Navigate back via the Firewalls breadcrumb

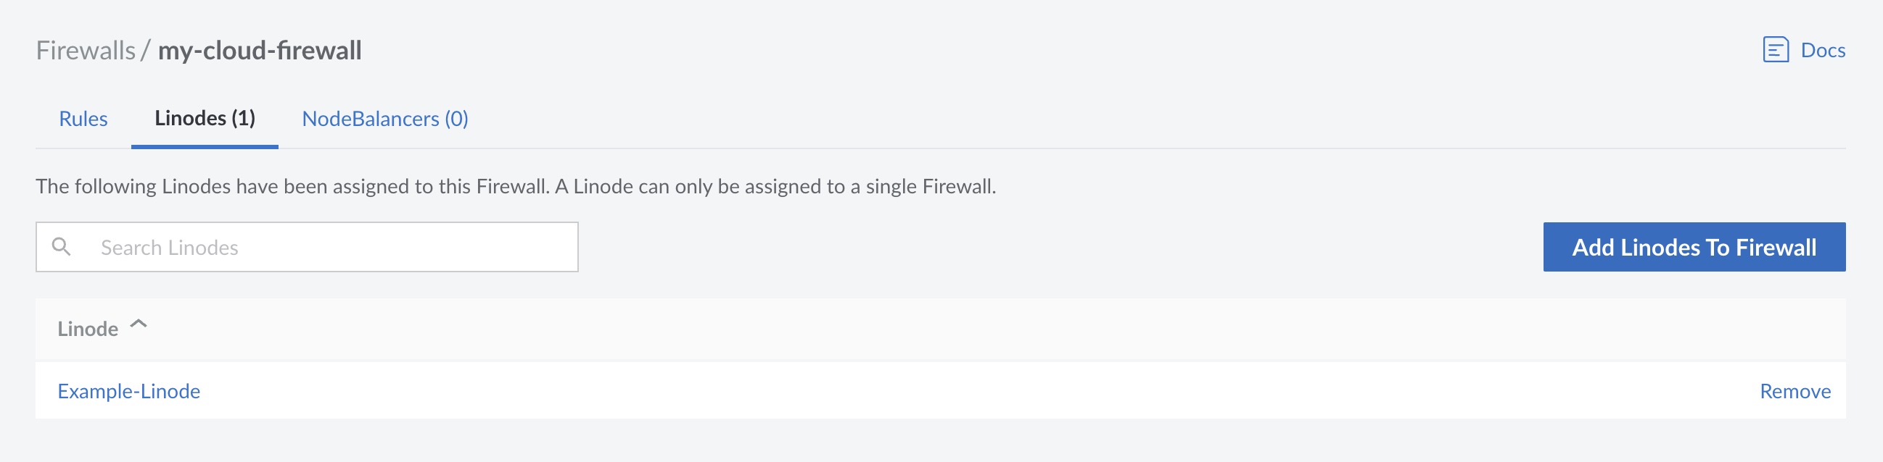click(86, 50)
